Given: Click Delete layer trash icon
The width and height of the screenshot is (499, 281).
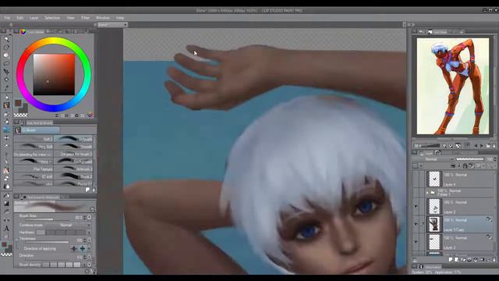Looking at the screenshot, I should (494, 260).
